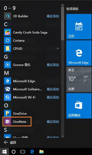
Task: Open Task View on the taskbar
Action: tap(23, 151)
